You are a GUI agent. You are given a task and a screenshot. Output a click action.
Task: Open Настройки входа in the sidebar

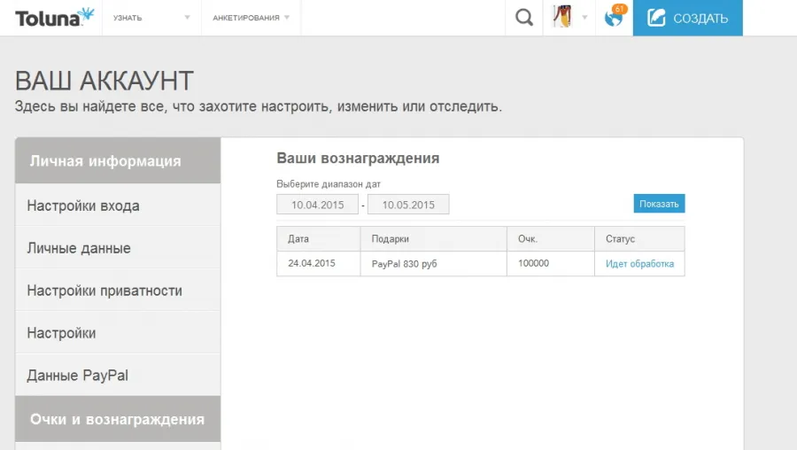pos(118,206)
